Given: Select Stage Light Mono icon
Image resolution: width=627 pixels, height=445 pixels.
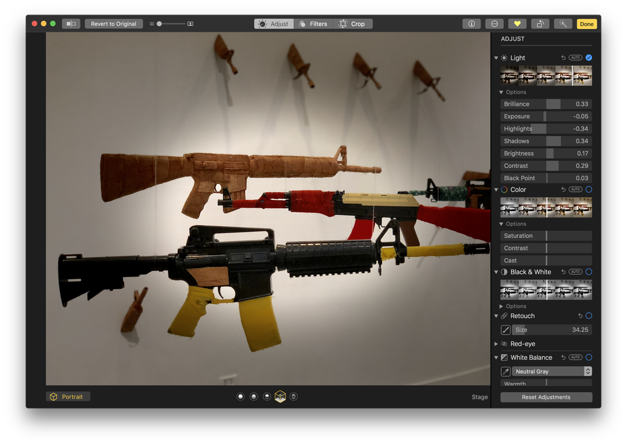Looking at the screenshot, I should (x=294, y=397).
